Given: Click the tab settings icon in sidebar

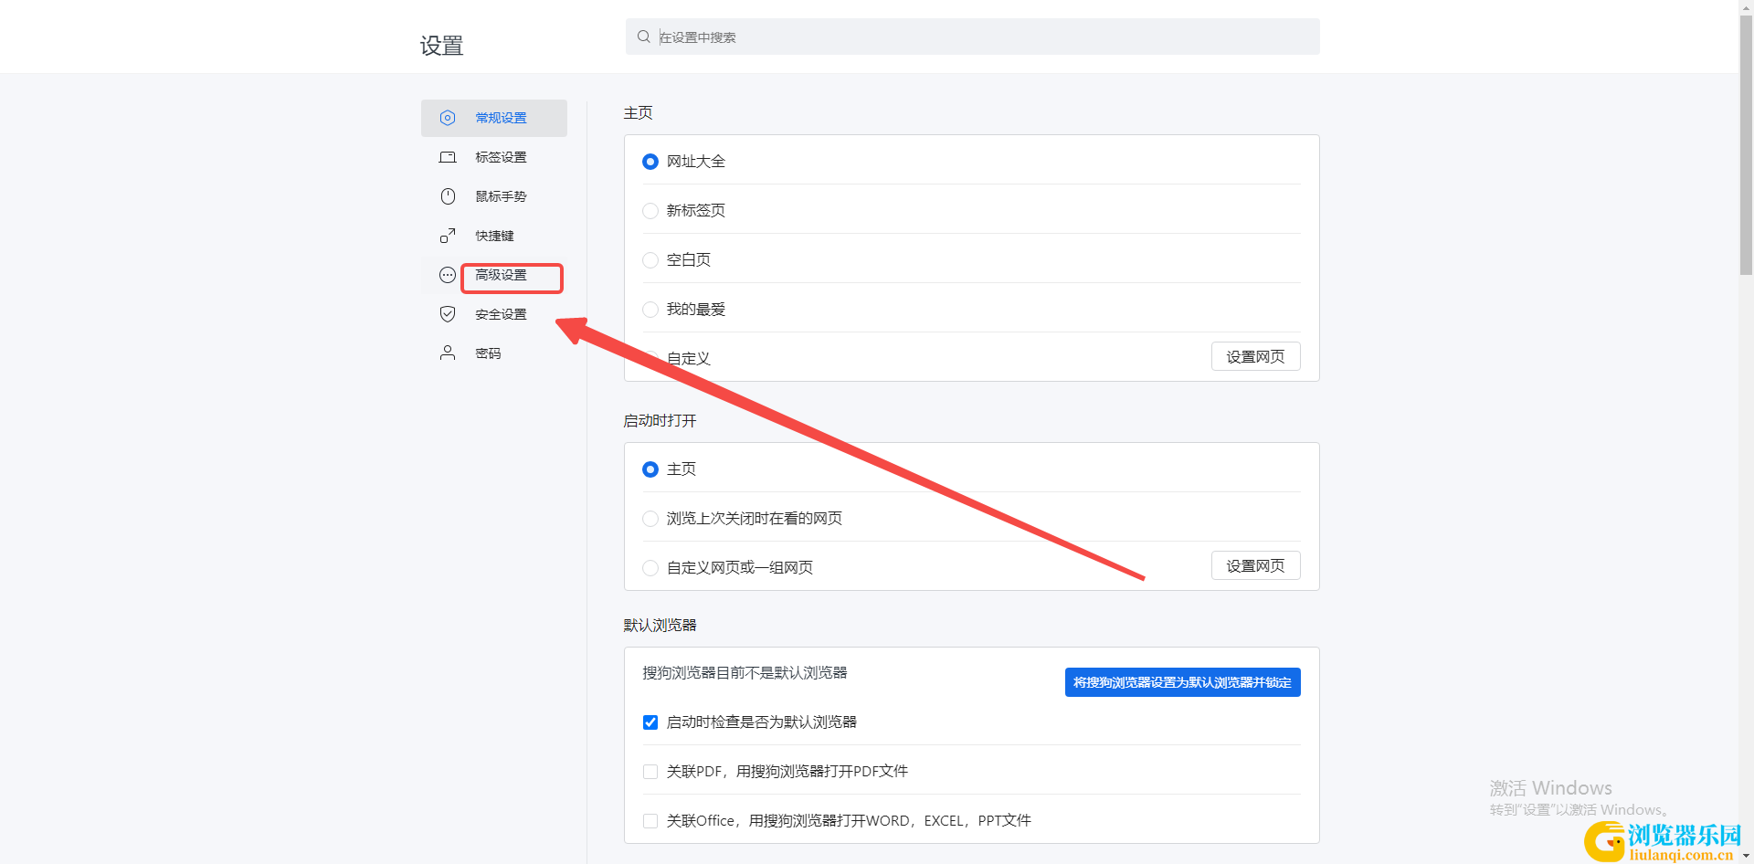Looking at the screenshot, I should coord(448,157).
